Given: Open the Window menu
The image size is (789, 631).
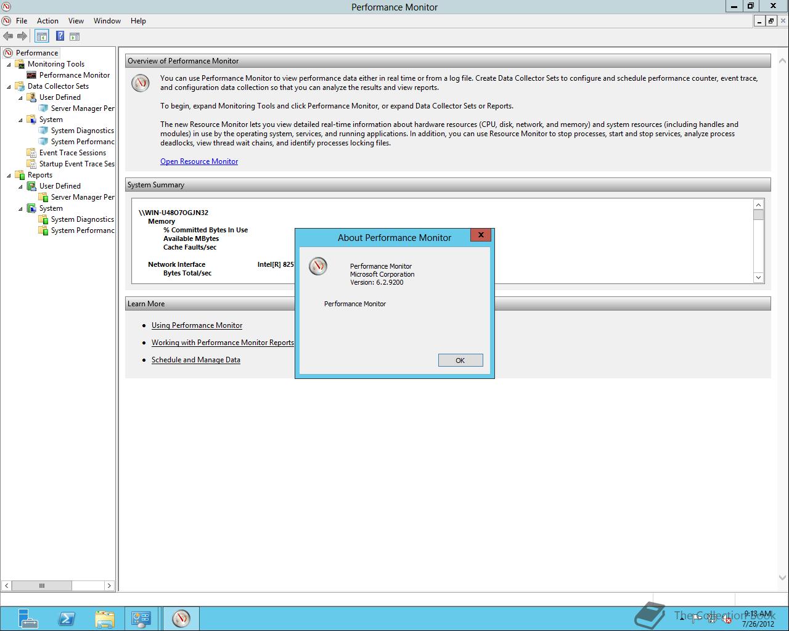Looking at the screenshot, I should click(107, 21).
